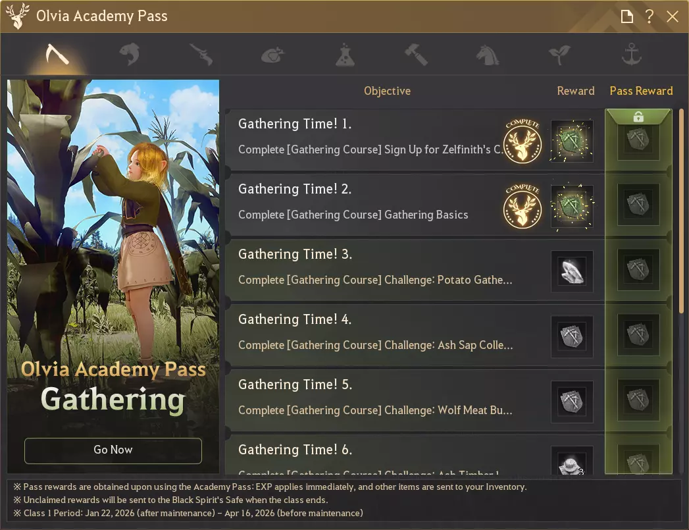
Task: Click the crystal reward for Gathering Time! 3
Action: coord(572,271)
